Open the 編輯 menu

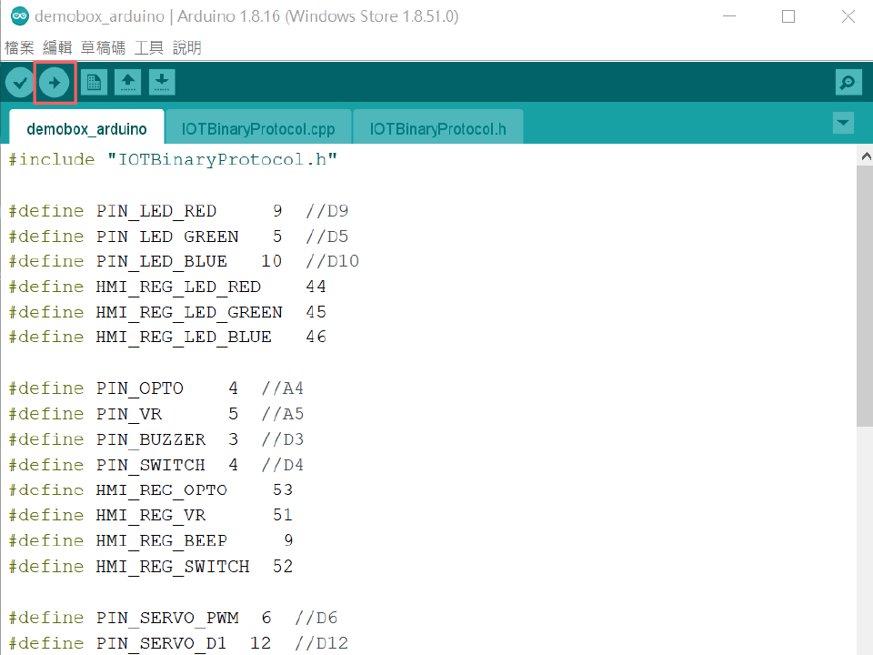click(57, 47)
